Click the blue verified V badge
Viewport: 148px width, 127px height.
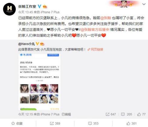(39, 7)
